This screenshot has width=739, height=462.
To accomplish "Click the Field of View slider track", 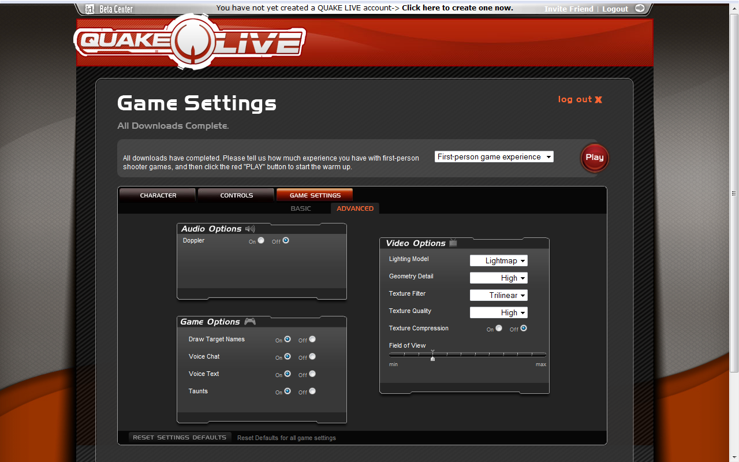I will 468,354.
